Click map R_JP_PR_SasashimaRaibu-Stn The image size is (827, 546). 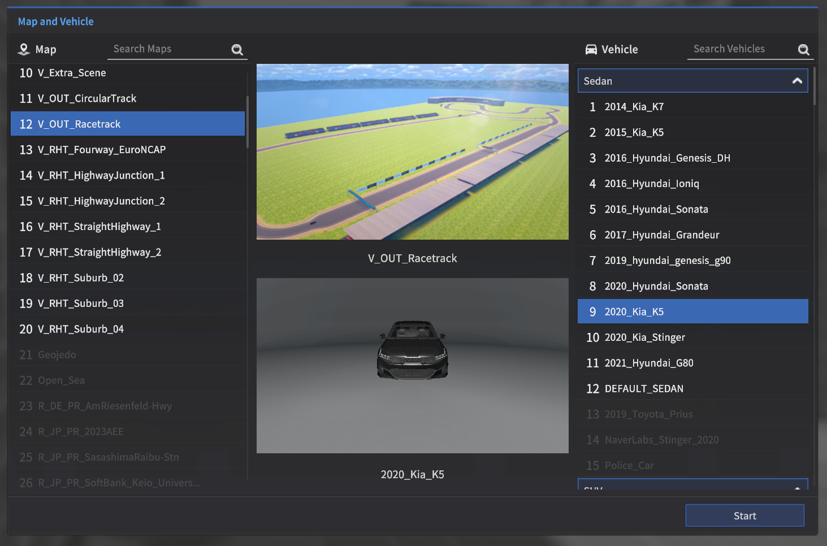tap(128, 457)
